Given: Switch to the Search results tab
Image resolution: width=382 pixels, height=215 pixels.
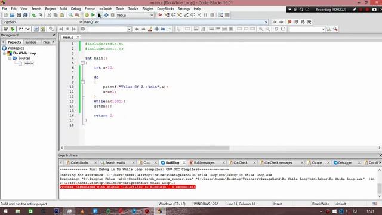Looking at the screenshot, I should pos(115,162).
